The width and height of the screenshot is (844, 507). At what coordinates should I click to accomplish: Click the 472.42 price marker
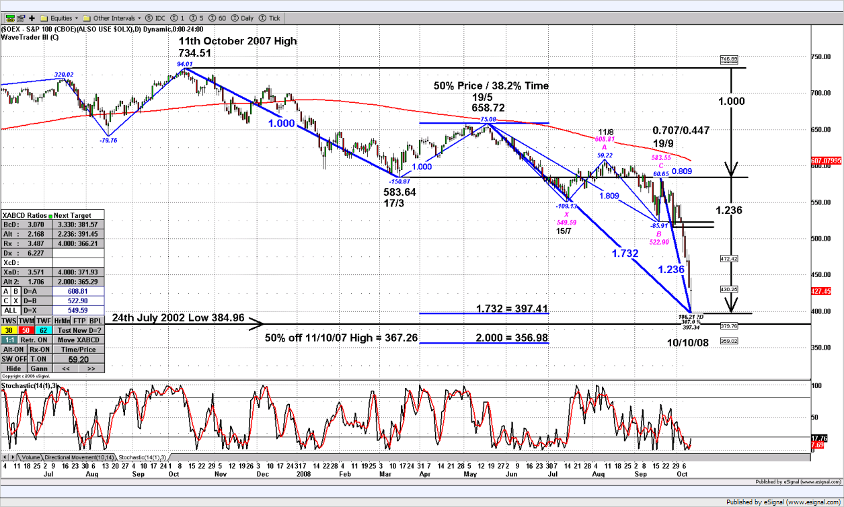click(730, 258)
